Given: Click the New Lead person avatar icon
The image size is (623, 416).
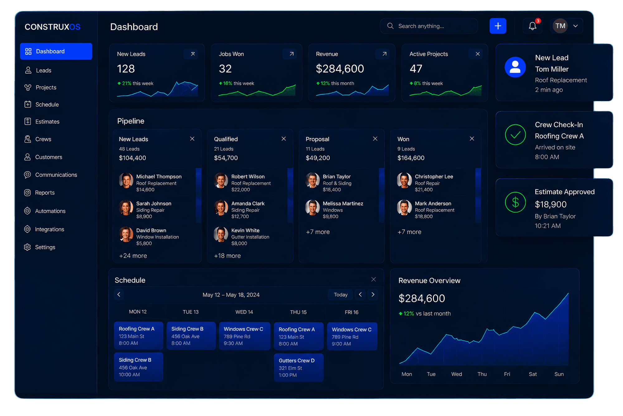Looking at the screenshot, I should [x=515, y=67].
